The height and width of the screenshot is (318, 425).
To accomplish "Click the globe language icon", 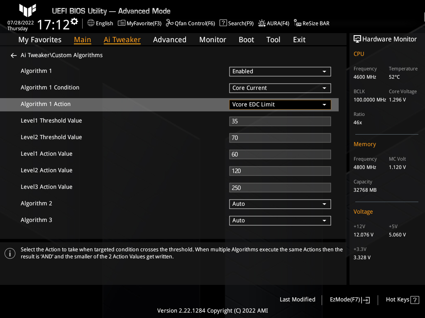I will (x=91, y=23).
